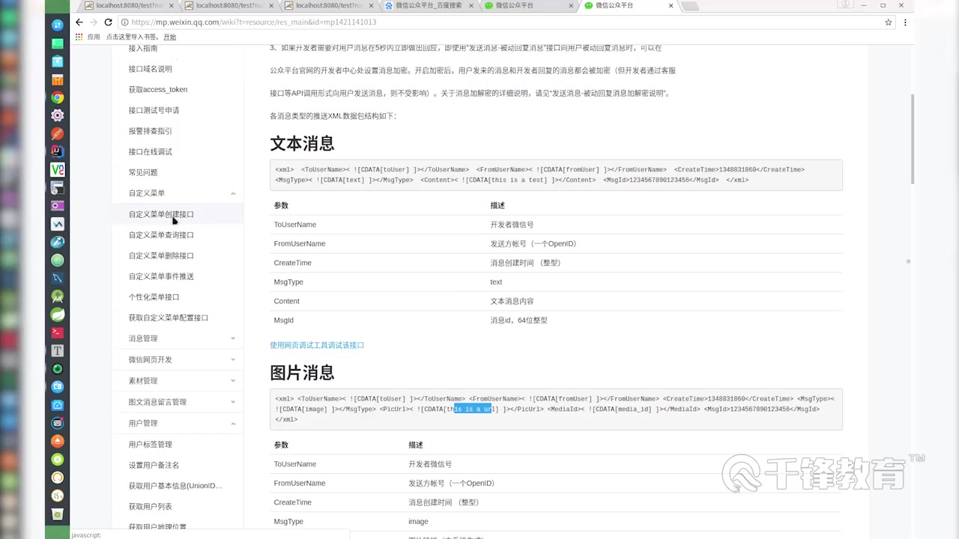Open 自定义菜单查询接口 in sidebar
This screenshot has width=959, height=539.
coord(161,235)
